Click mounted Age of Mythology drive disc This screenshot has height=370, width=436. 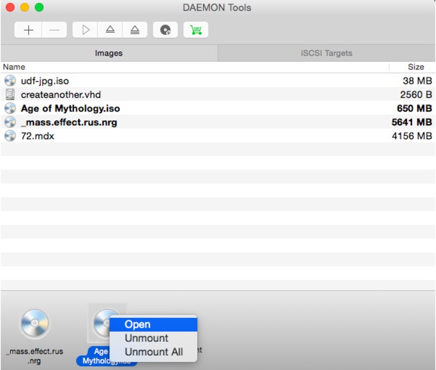(102, 323)
